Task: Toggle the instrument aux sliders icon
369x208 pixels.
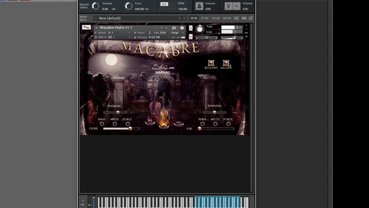Action: tap(246, 33)
